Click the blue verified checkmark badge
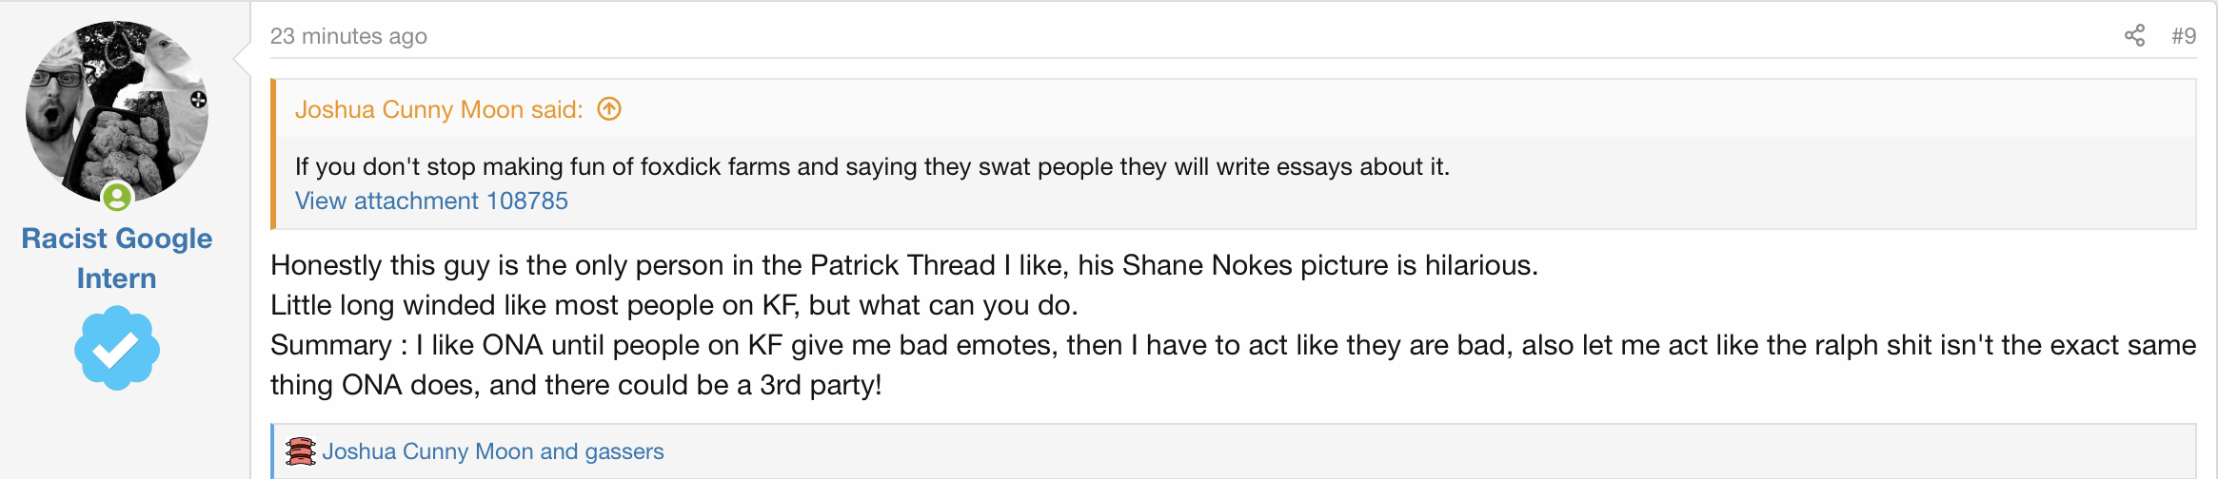 coord(117,348)
